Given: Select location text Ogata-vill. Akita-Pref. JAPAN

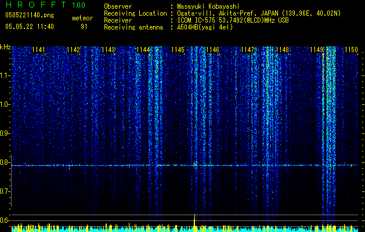Looking at the screenshot, I should pyautogui.click(x=228, y=13).
